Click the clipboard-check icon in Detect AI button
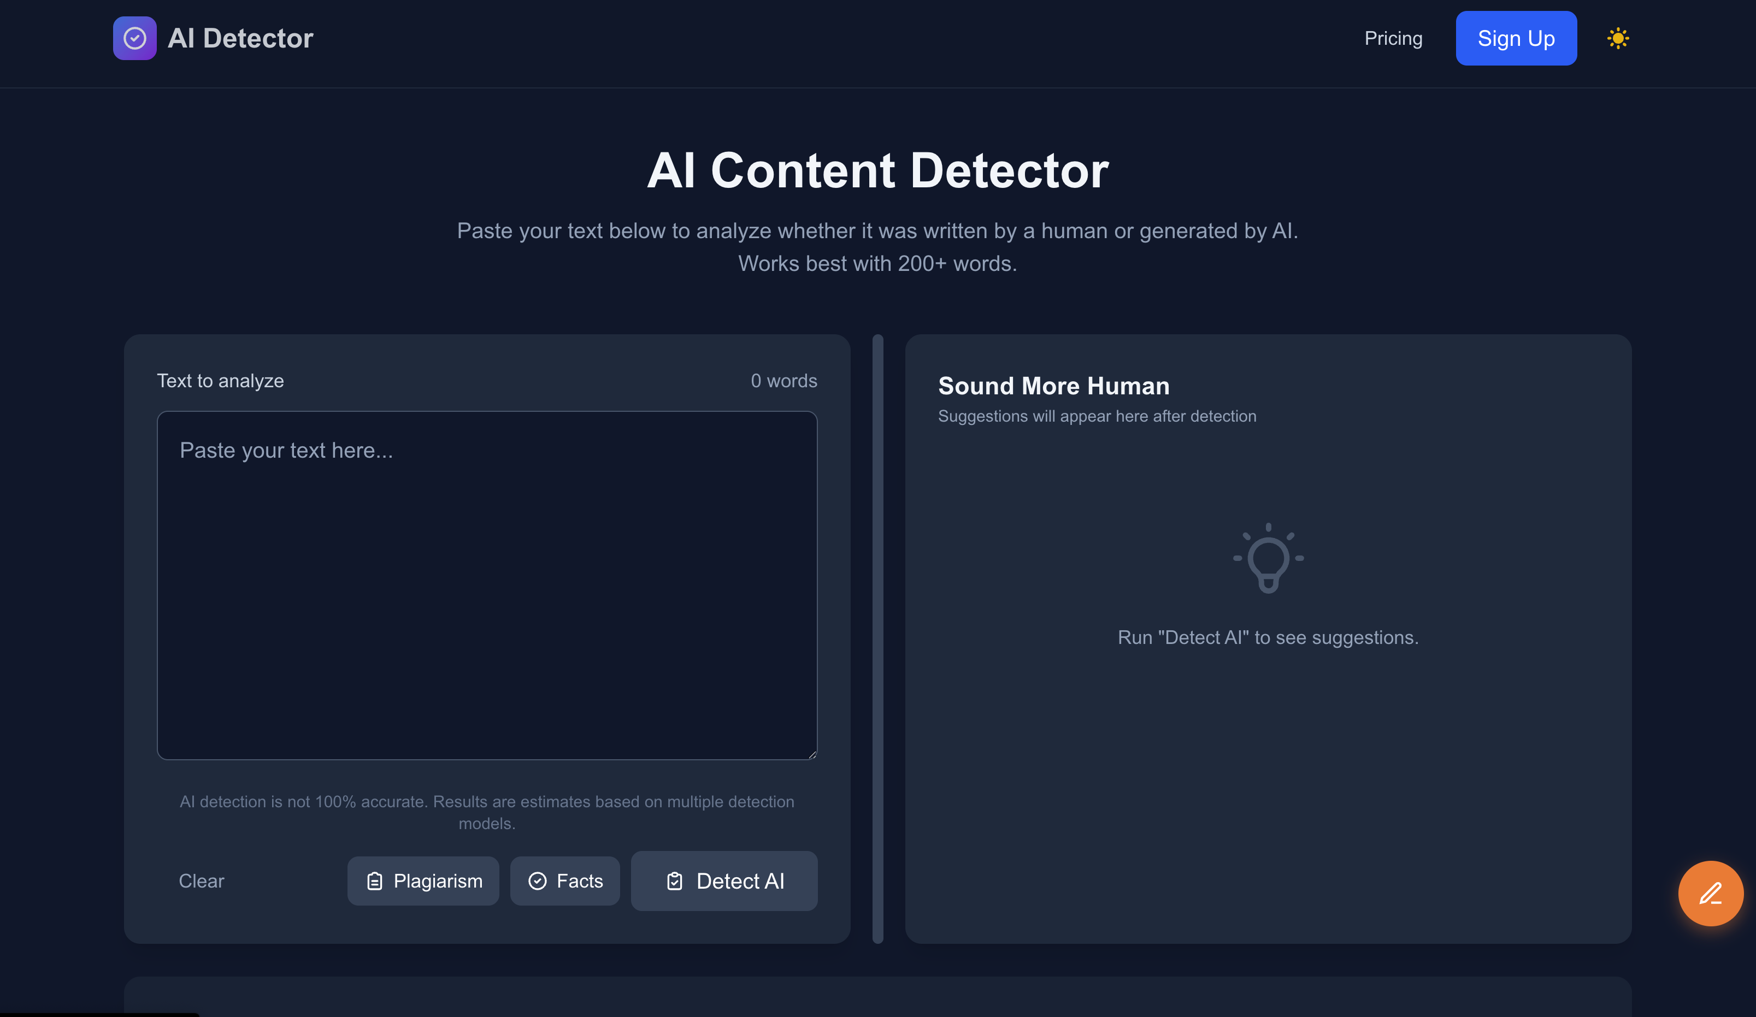The height and width of the screenshot is (1017, 1756). [674, 880]
